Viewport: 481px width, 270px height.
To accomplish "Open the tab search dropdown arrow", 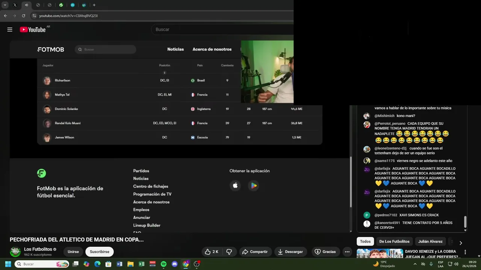I will pyautogui.click(x=5, y=5).
